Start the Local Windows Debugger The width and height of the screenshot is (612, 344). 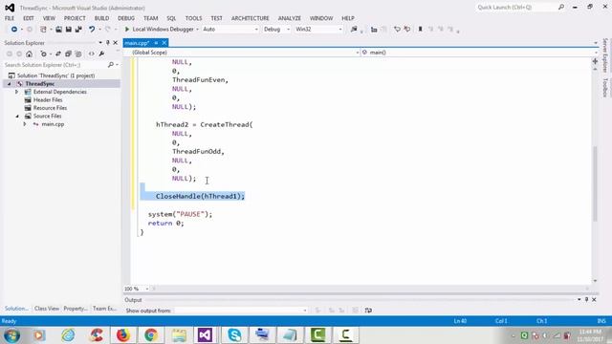tap(159, 30)
